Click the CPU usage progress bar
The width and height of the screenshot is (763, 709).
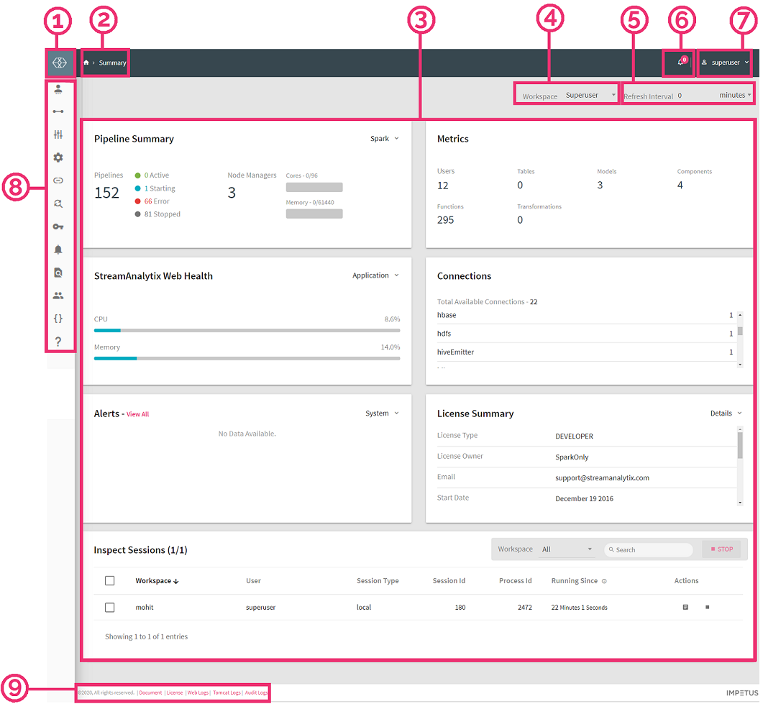(x=247, y=331)
